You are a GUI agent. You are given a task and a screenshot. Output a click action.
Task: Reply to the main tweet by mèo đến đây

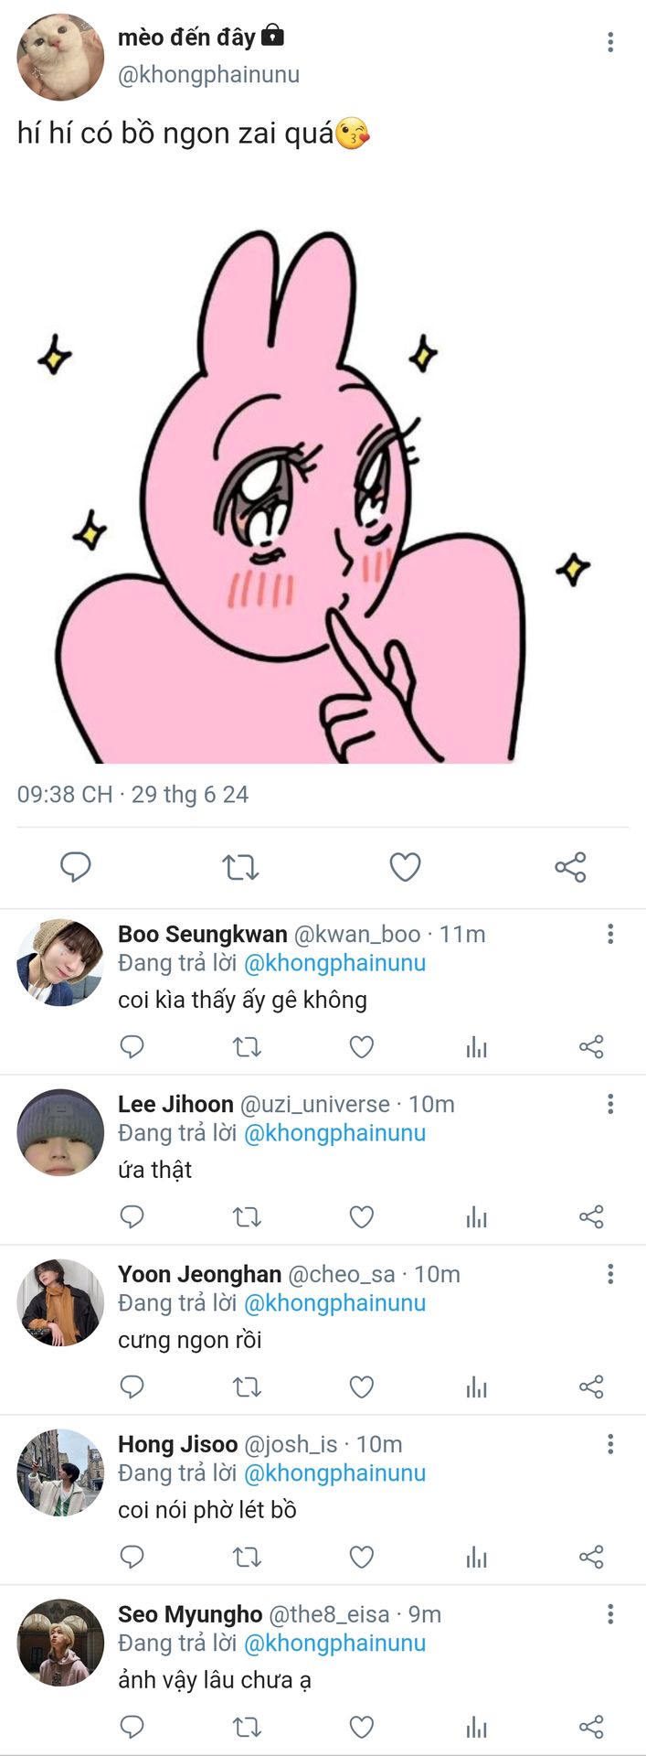tap(75, 866)
